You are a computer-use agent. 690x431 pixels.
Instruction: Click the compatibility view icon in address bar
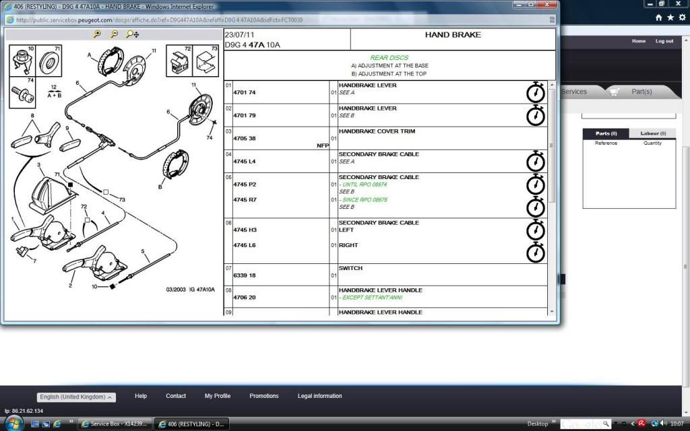552,20
